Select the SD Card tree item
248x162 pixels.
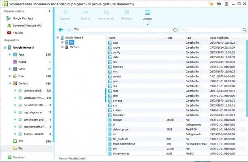[74, 47]
